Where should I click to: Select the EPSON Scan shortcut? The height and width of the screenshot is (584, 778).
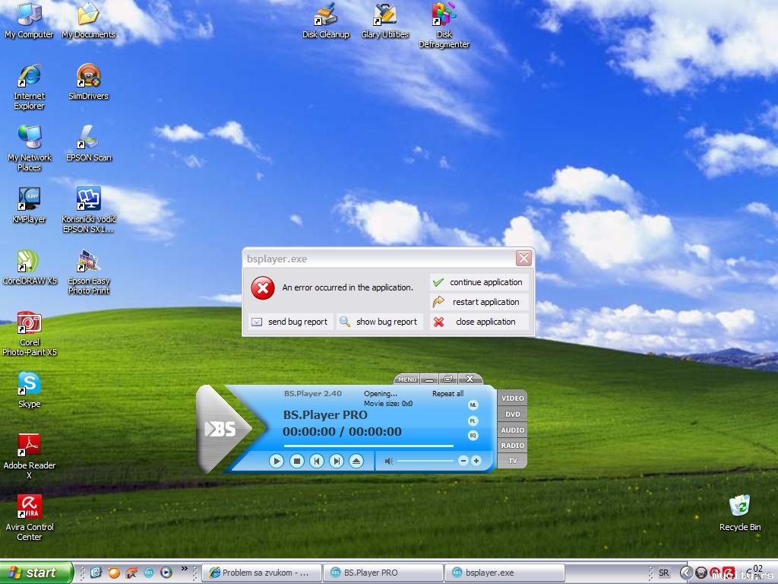click(x=88, y=144)
